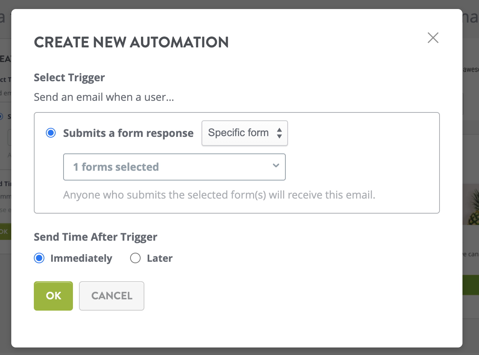Click the Specific form up-down arrows icon
The image size is (479, 355).
point(279,133)
